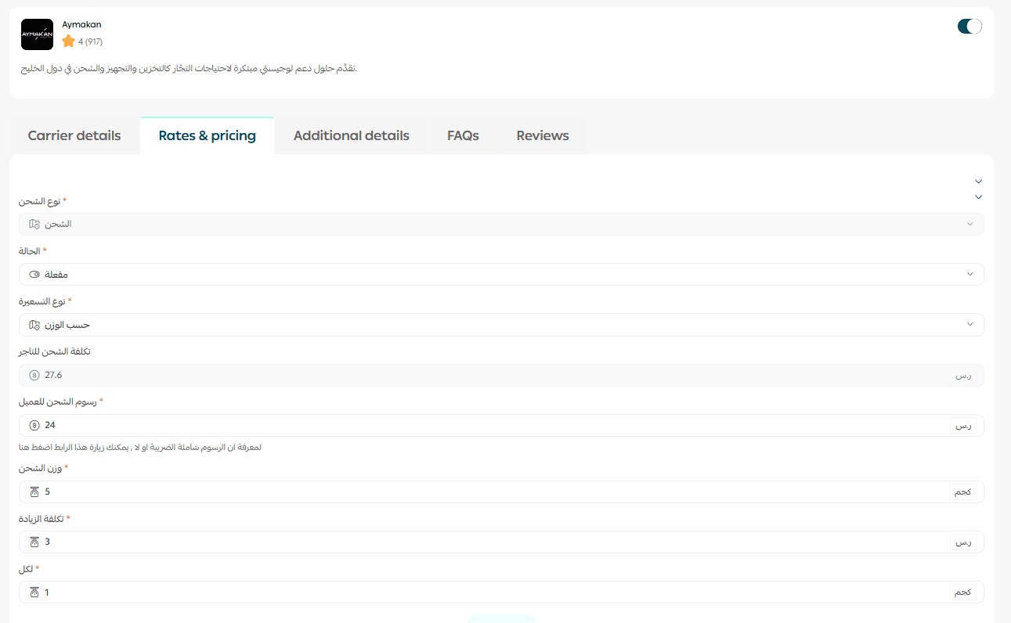Open the status dropdown showing مفعلة
Viewport: 1011px width, 623px height.
click(501, 275)
